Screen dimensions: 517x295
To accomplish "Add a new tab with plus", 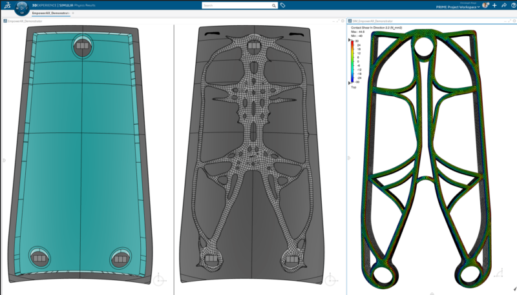I will pos(73,13).
